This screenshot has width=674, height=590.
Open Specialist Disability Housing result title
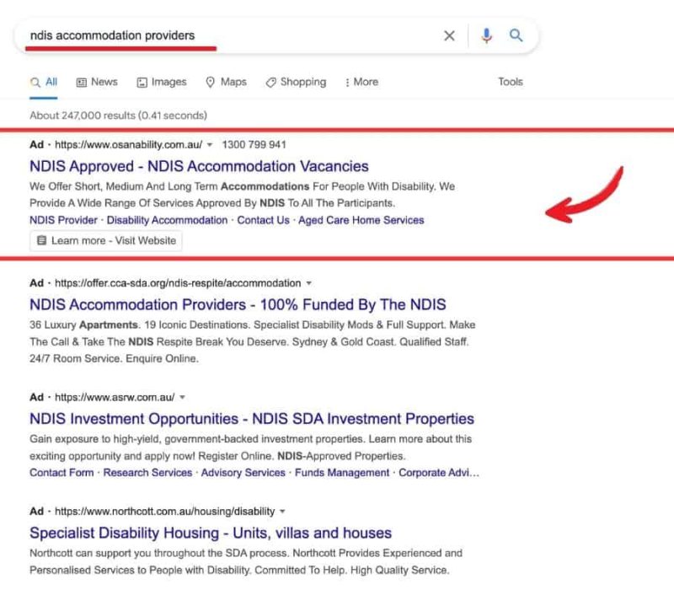(x=211, y=533)
